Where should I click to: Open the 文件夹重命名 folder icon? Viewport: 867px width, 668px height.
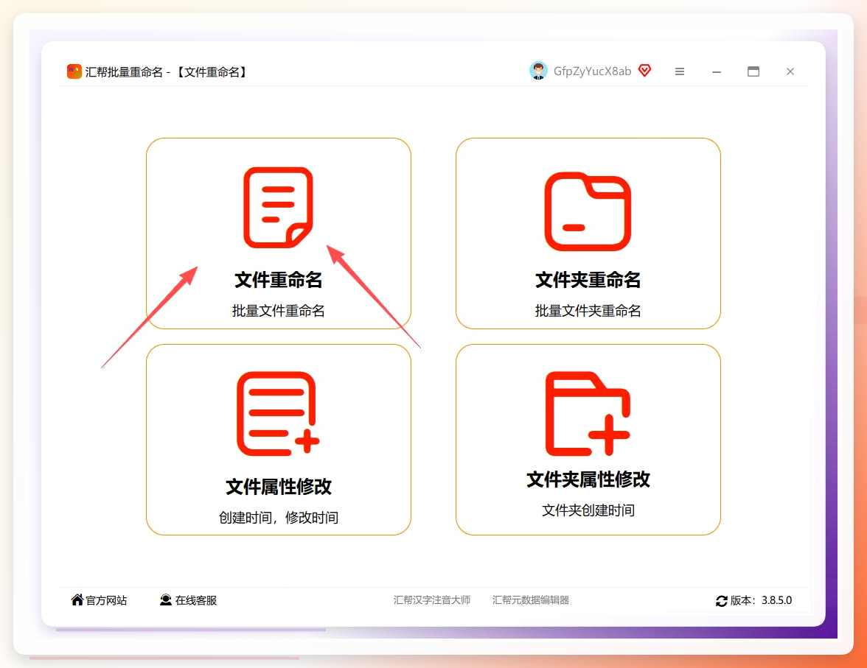point(588,211)
